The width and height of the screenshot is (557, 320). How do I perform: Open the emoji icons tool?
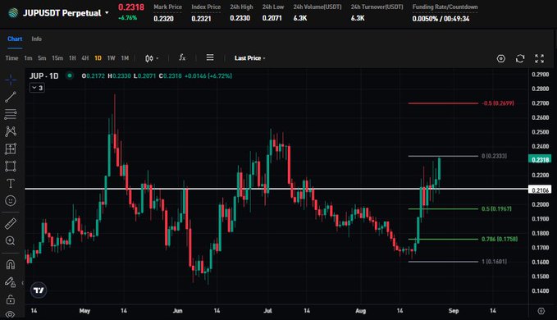pyautogui.click(x=11, y=201)
